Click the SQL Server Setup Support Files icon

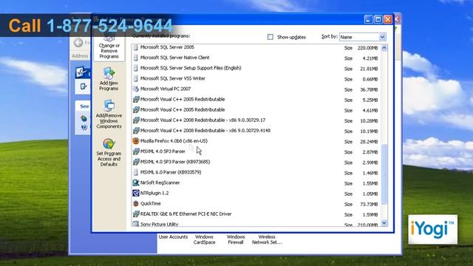point(136,68)
